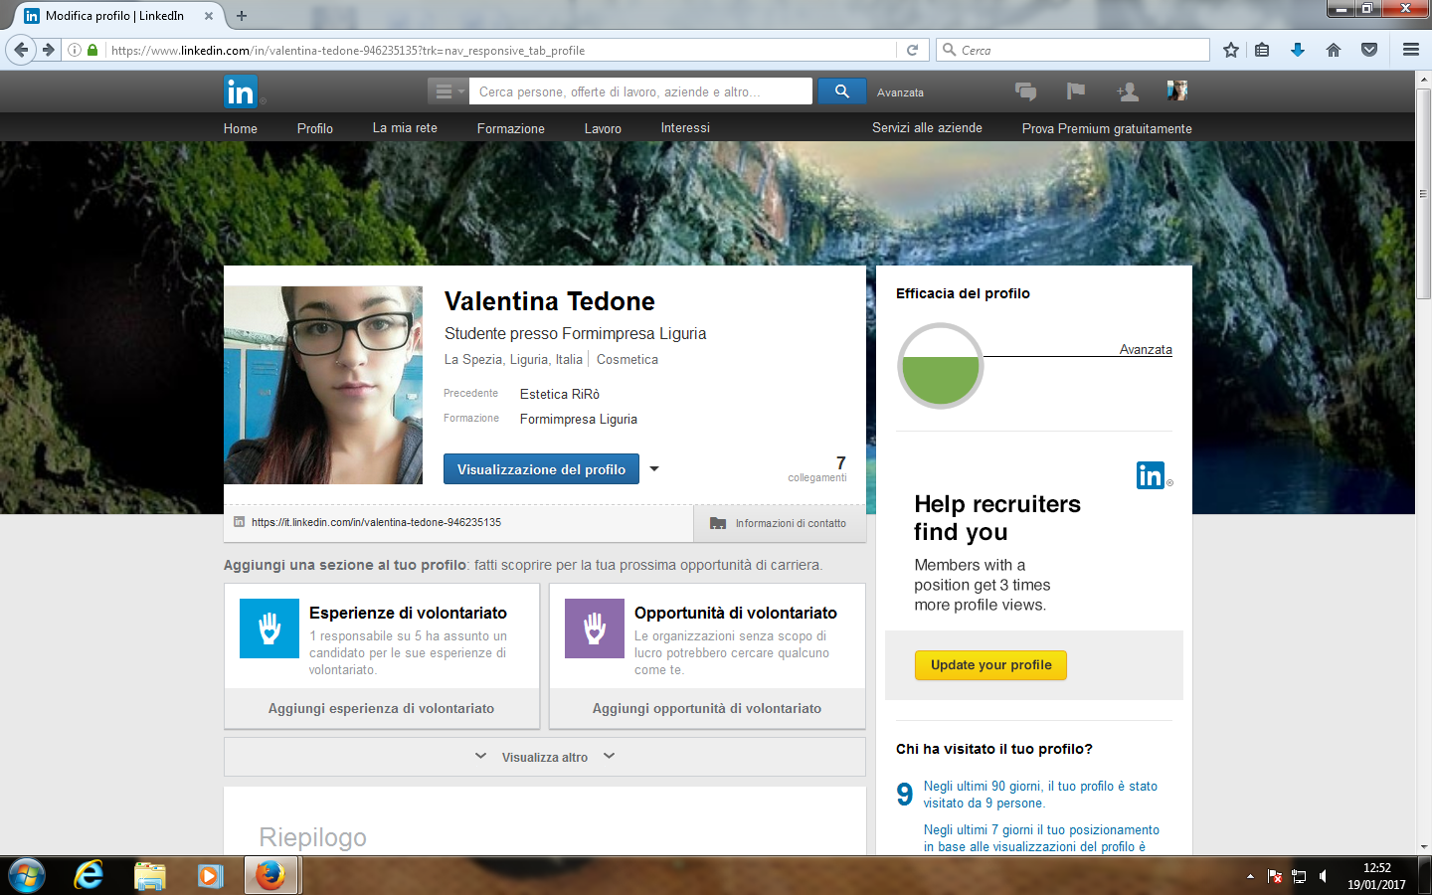Click the LinkedIn search input field
Image resolution: width=1432 pixels, height=895 pixels.
pyautogui.click(x=640, y=91)
